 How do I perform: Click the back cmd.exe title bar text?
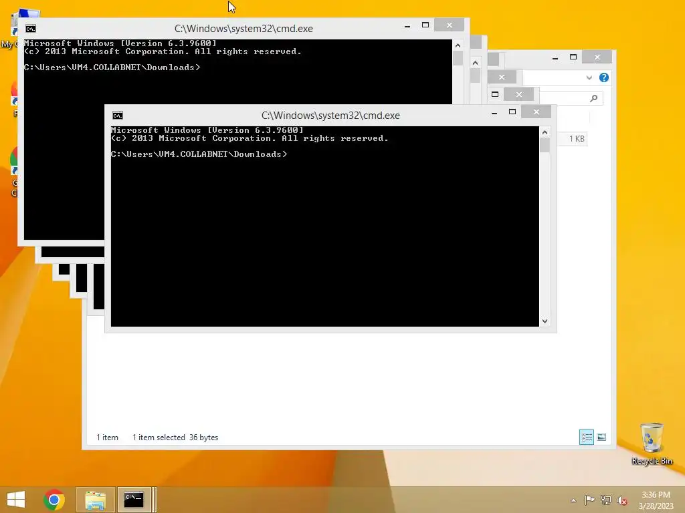click(x=243, y=29)
